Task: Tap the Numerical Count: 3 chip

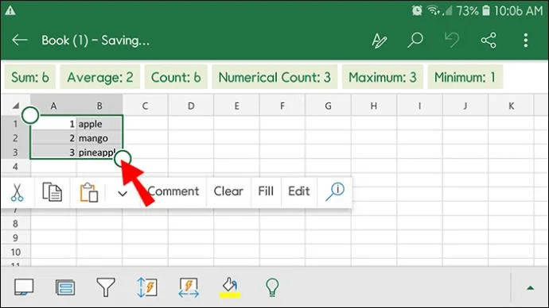Action: [274, 77]
